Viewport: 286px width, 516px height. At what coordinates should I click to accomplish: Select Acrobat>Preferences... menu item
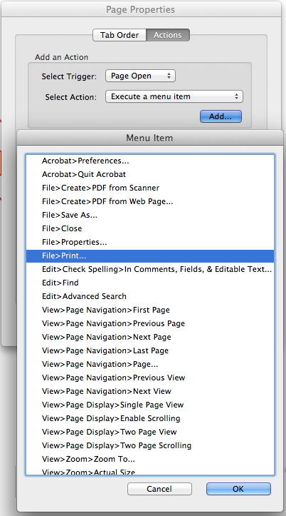[150, 161]
